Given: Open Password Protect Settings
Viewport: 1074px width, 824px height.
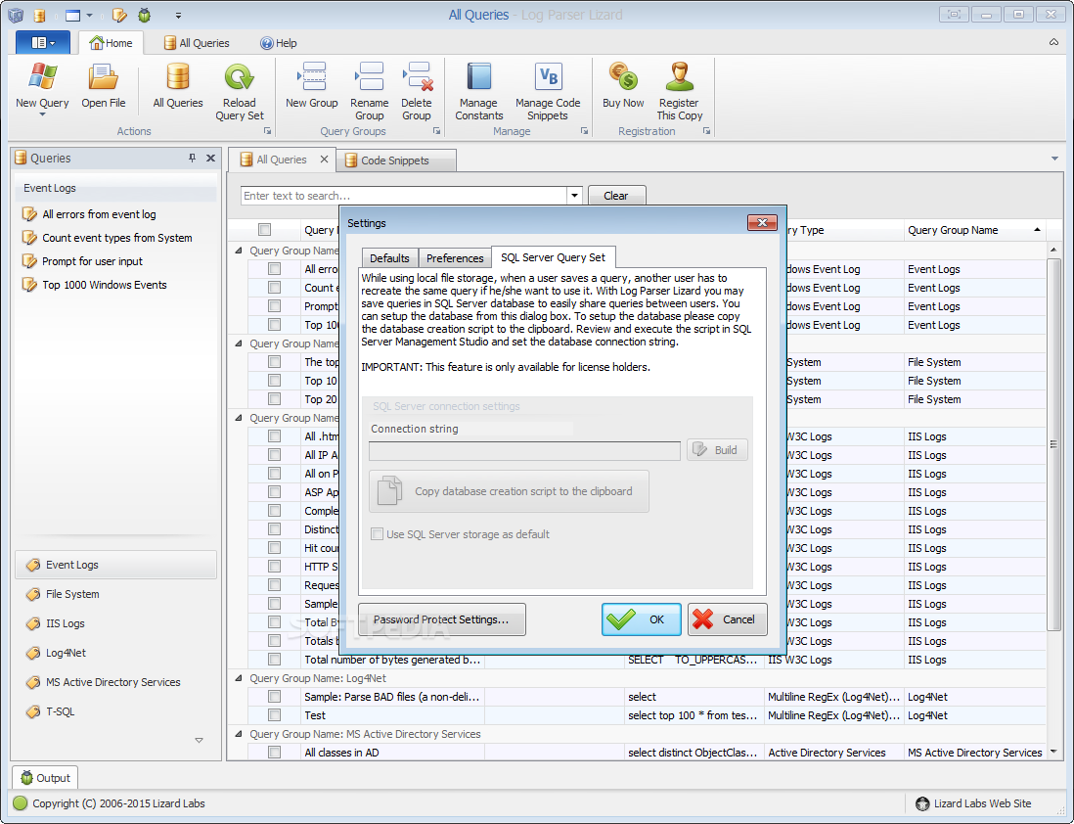Looking at the screenshot, I should tap(442, 619).
